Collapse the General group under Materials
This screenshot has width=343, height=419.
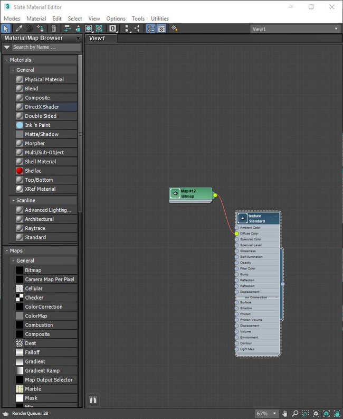click(13, 70)
